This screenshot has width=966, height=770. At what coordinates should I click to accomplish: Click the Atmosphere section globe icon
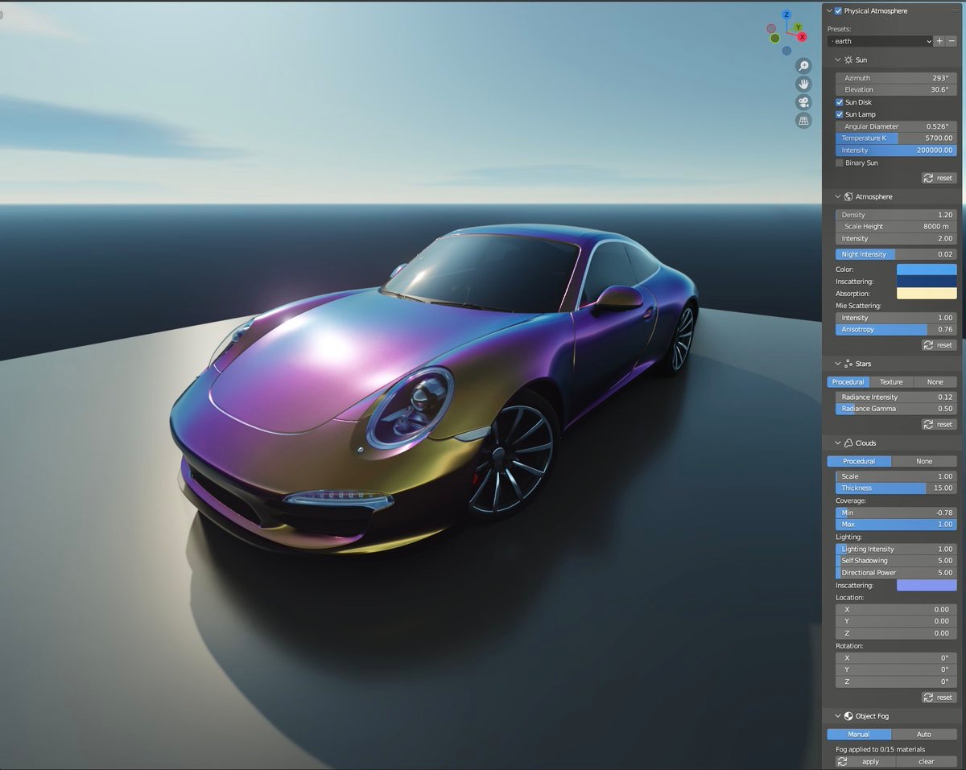pyautogui.click(x=848, y=196)
